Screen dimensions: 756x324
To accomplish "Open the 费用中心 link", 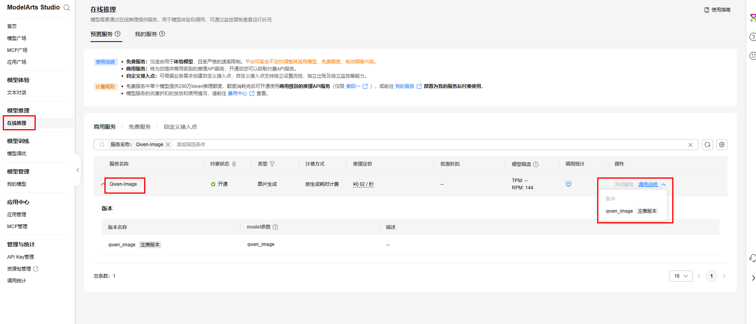I will pyautogui.click(x=237, y=93).
